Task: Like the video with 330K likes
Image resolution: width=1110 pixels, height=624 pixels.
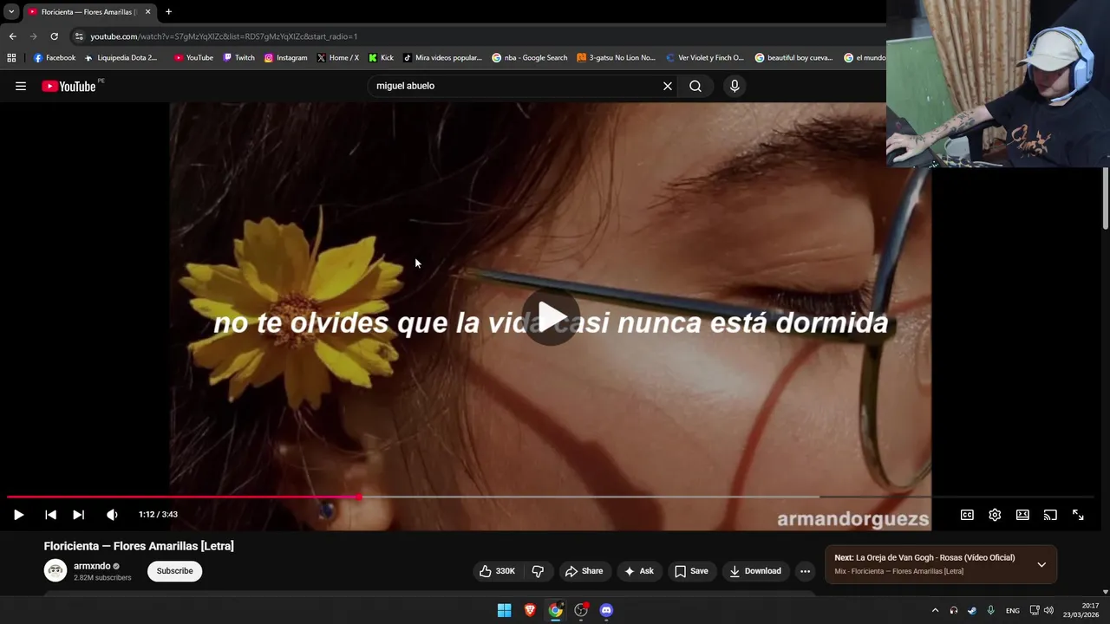Action: (497, 571)
